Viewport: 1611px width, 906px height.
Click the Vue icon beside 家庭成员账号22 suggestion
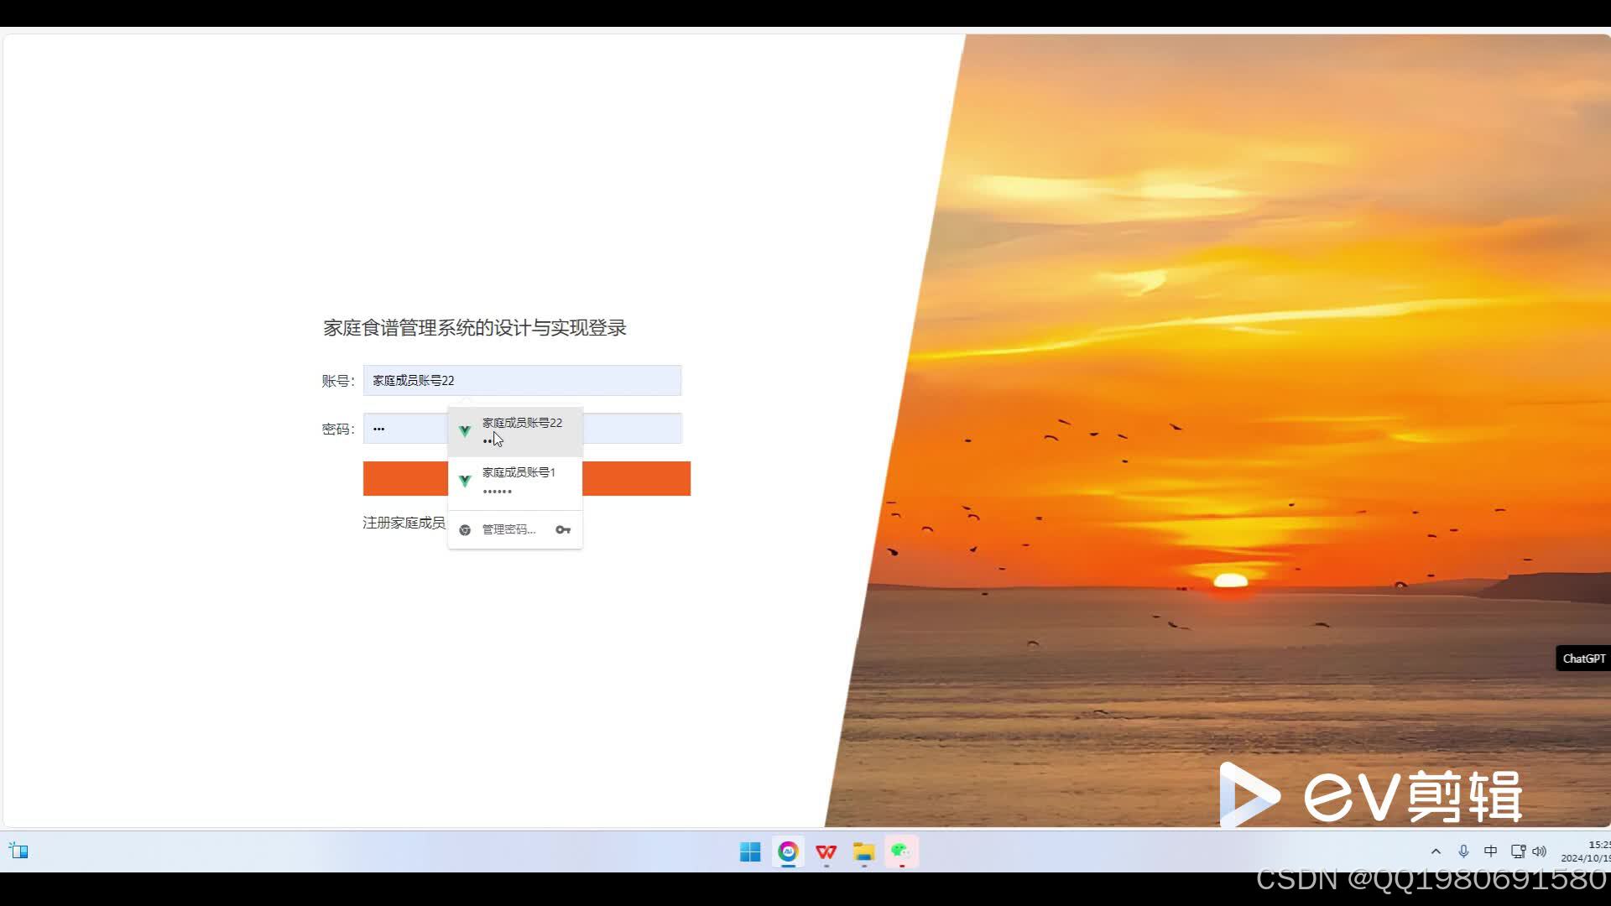tap(464, 430)
